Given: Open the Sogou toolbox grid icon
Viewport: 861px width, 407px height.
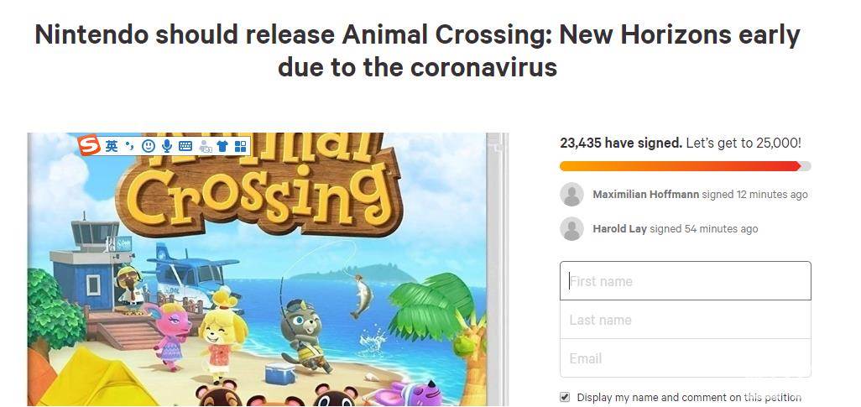Looking at the screenshot, I should pos(241,146).
